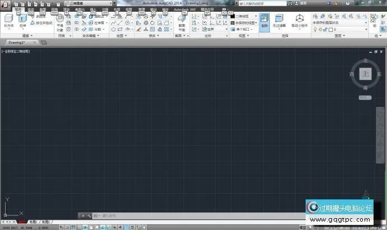The width and height of the screenshot is (387, 230).
Task: Open the 二维线框 visual style dropdown
Action: pos(244,16)
